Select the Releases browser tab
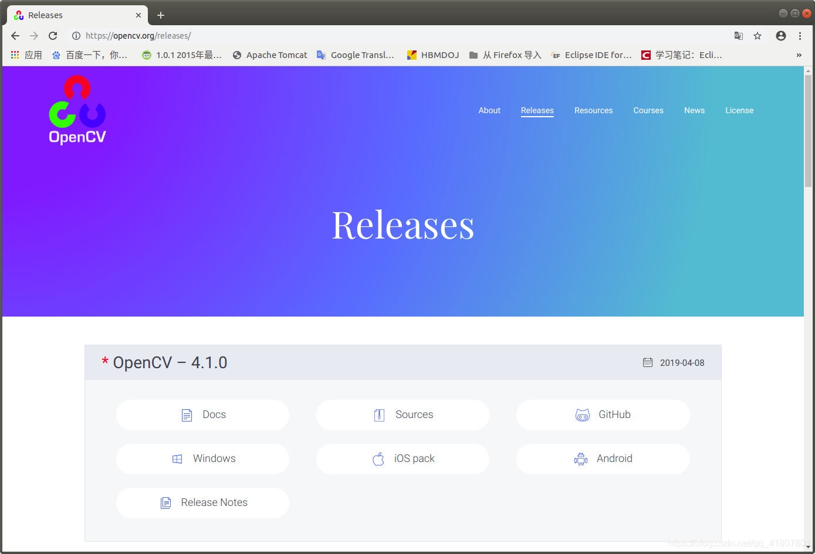815x554 pixels. coord(76,15)
